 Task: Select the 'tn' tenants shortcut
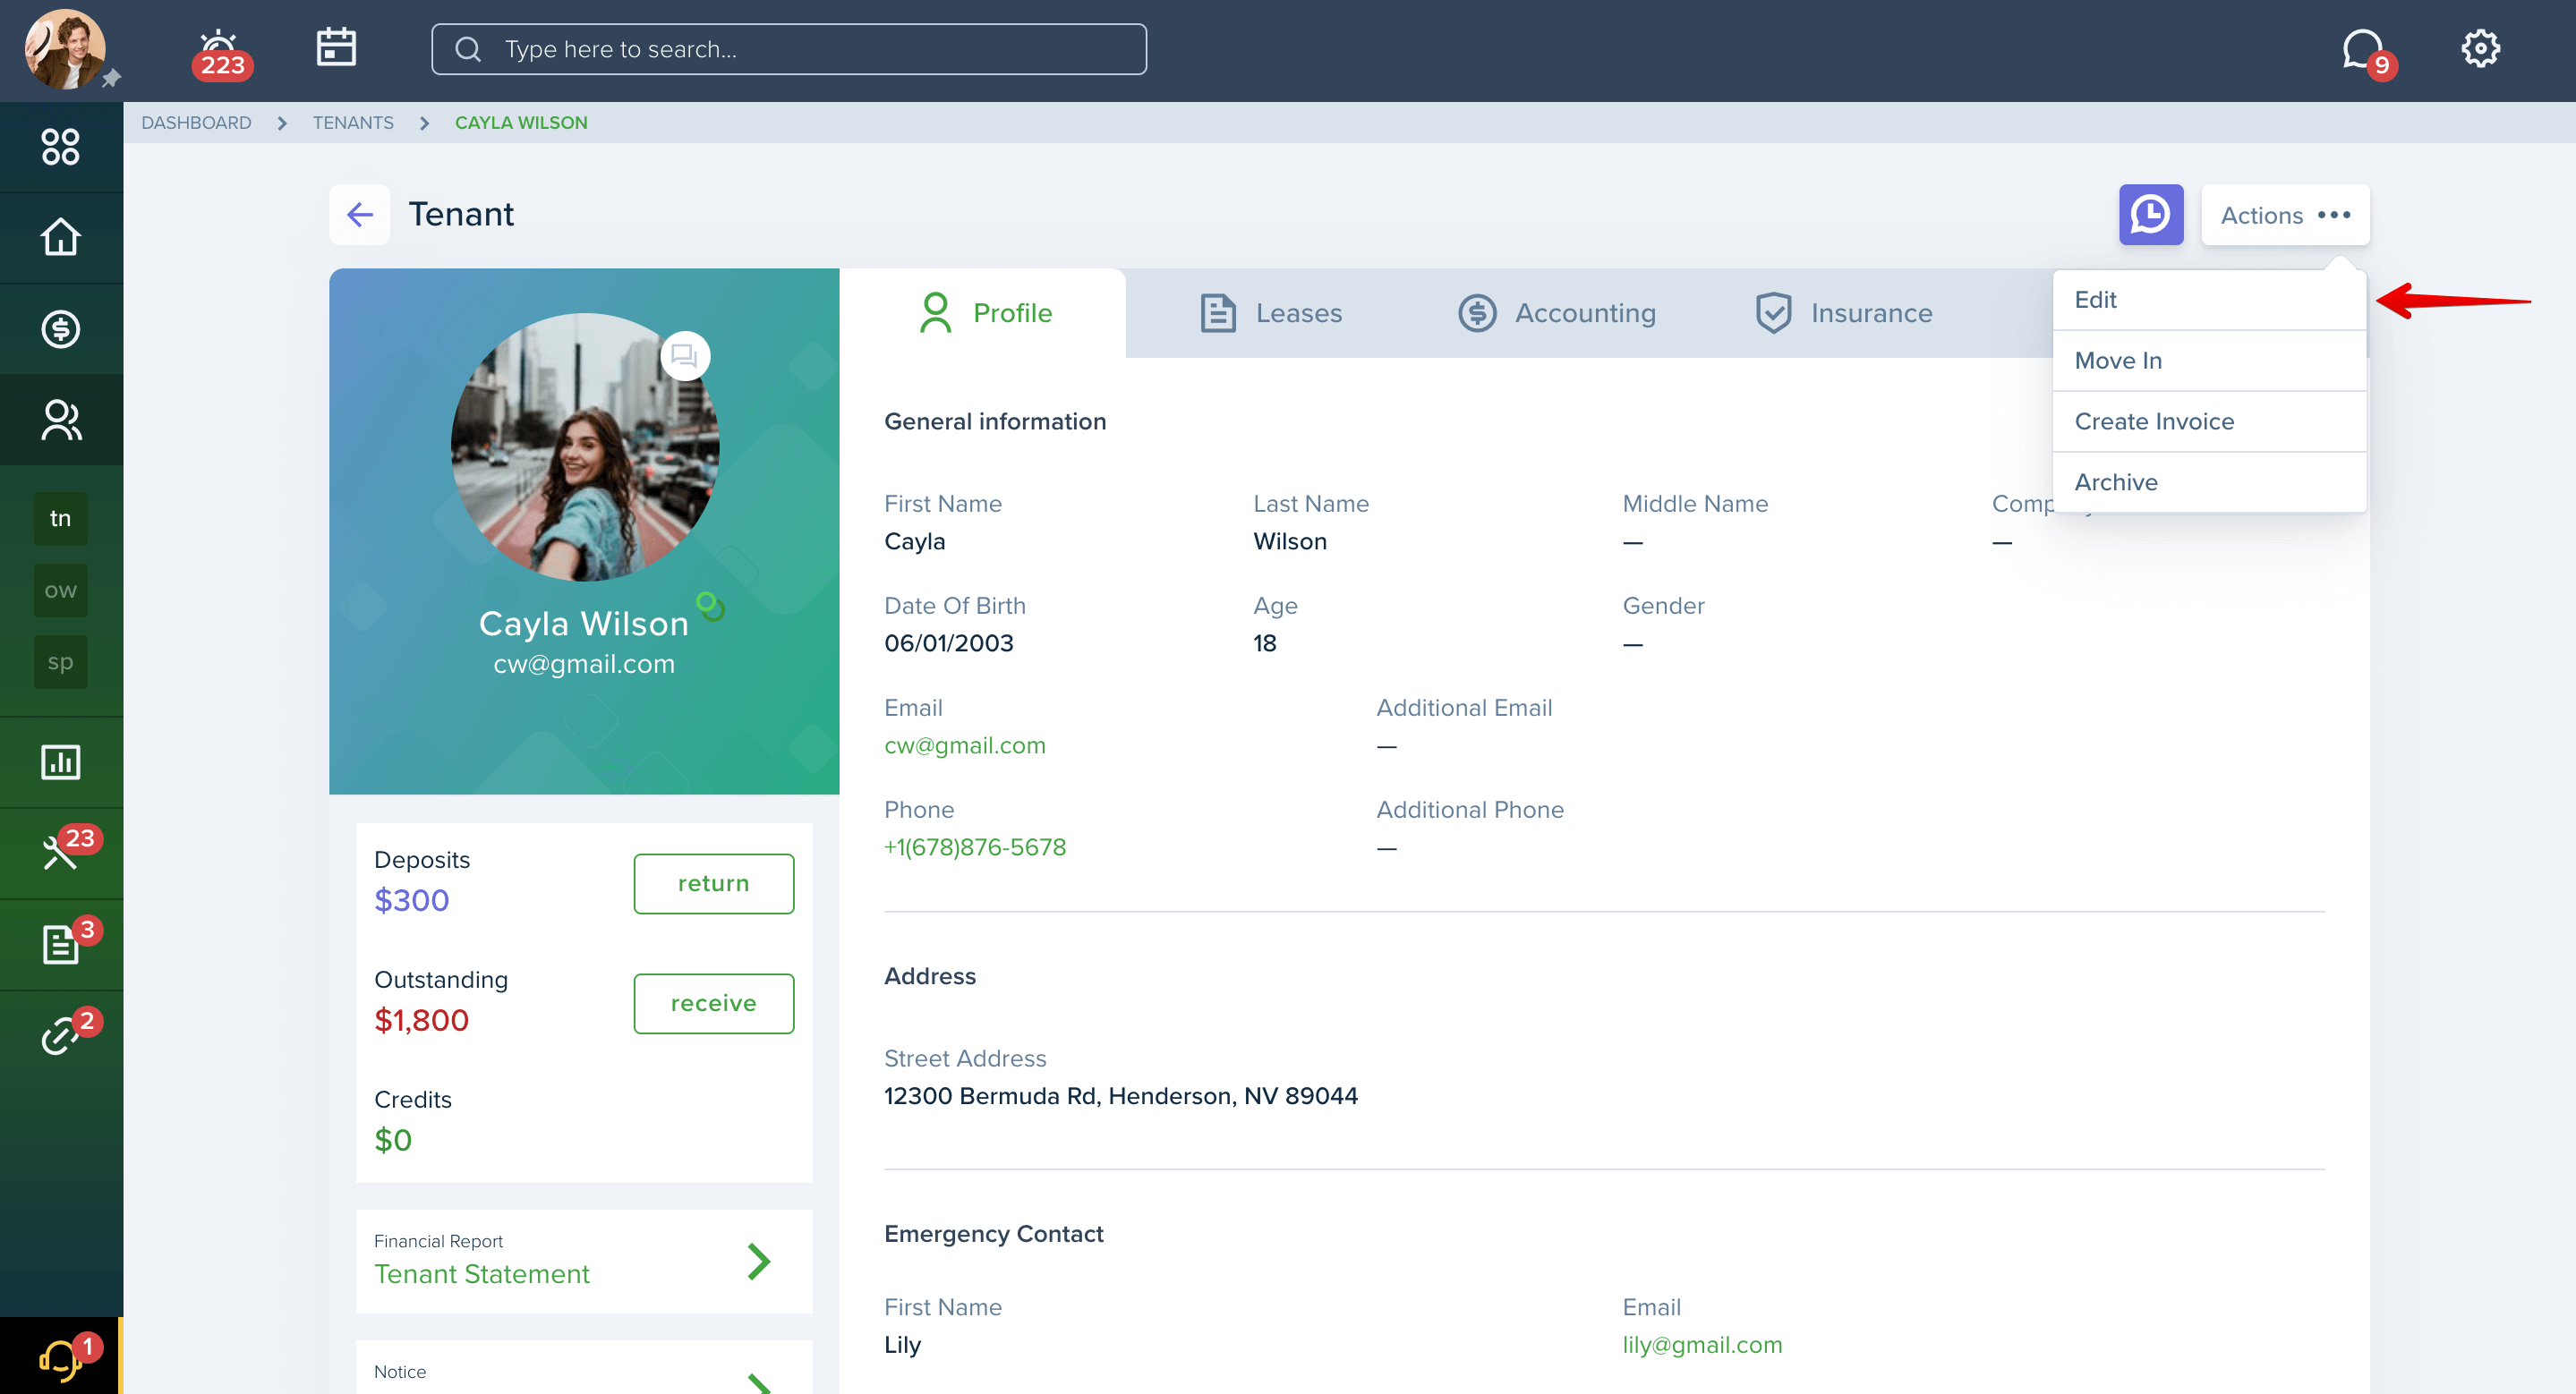coord(61,519)
